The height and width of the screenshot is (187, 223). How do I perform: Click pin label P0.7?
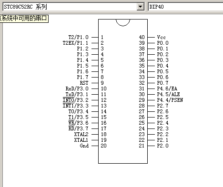point(162,83)
